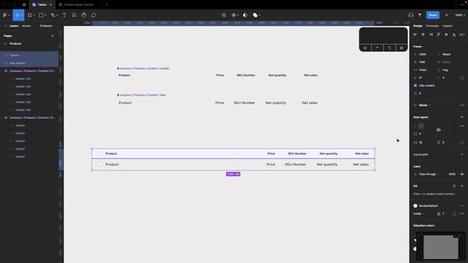The width and height of the screenshot is (468, 263).
Task: Add a fill with plus icon
Action: (x=462, y=186)
